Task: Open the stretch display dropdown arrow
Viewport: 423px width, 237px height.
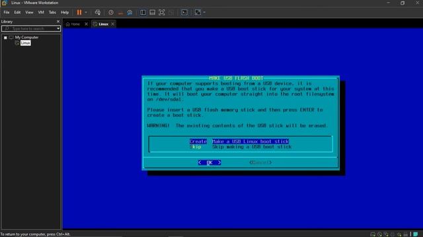Action: pyautogui.click(x=204, y=13)
